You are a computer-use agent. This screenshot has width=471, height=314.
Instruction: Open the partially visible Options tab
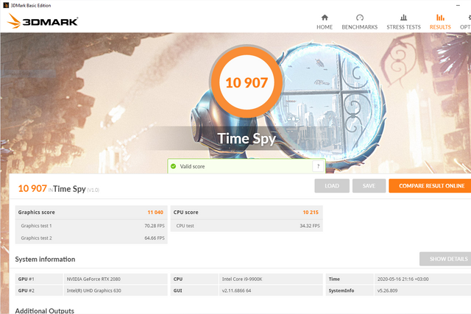pyautogui.click(x=465, y=22)
